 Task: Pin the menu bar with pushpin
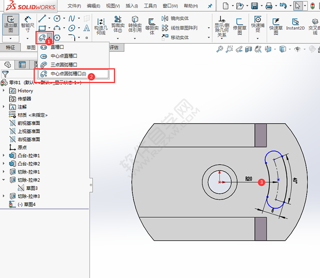[210, 6]
